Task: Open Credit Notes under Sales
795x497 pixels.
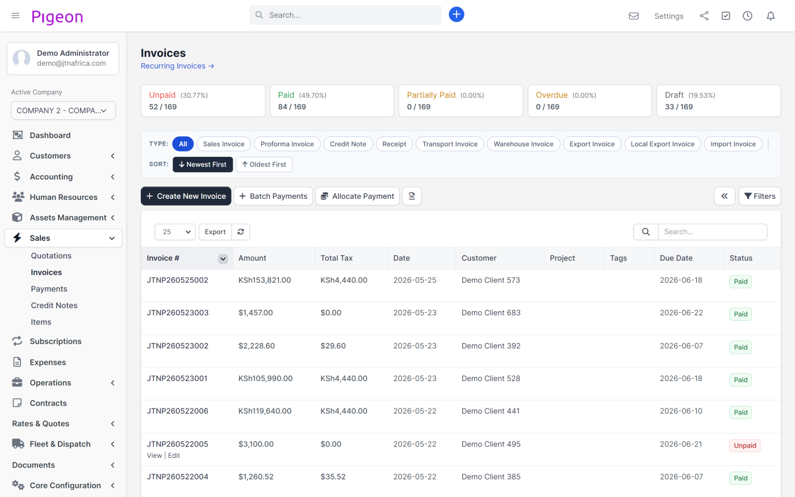Action: [54, 306]
